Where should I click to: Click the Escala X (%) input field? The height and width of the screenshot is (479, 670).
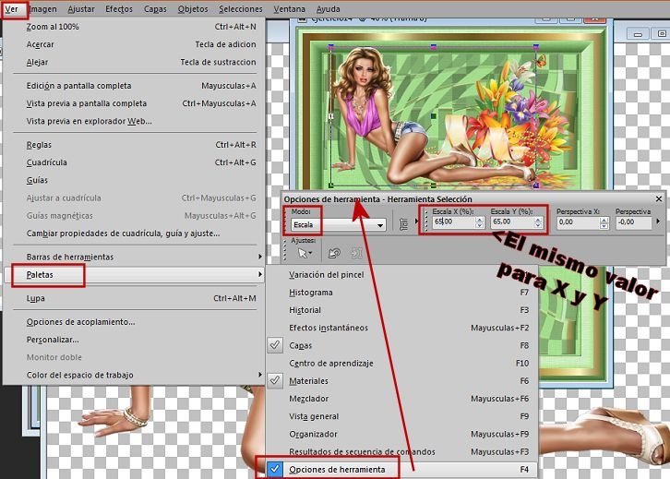point(453,222)
